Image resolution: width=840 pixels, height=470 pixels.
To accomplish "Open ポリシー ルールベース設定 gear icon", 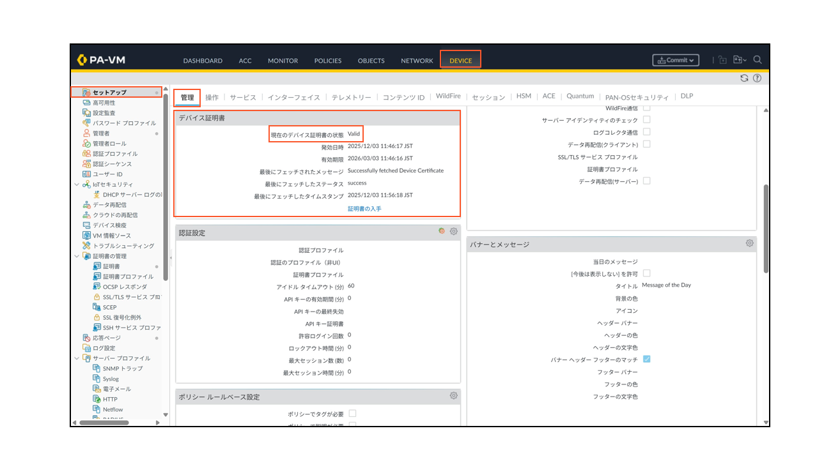I will [x=454, y=396].
